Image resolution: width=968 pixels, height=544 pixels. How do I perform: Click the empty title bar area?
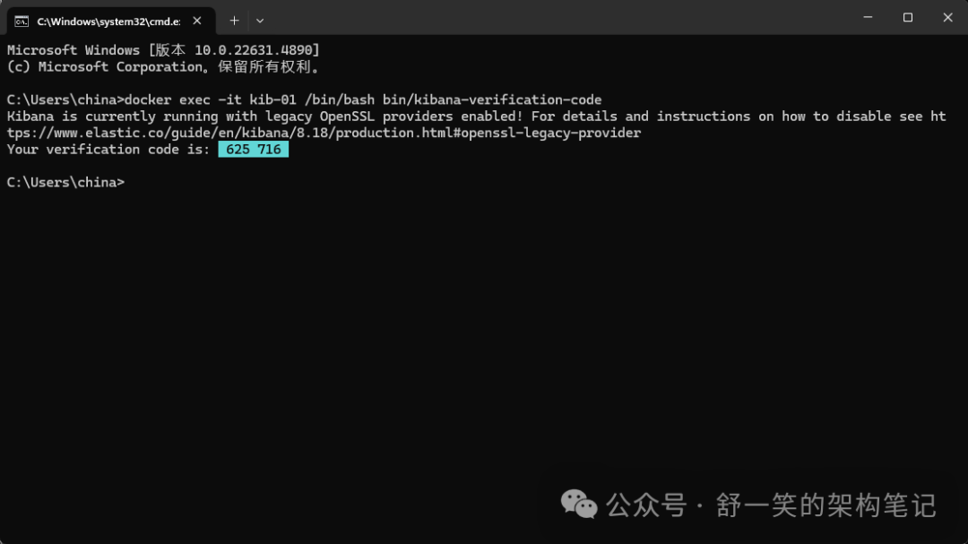[x=556, y=17]
